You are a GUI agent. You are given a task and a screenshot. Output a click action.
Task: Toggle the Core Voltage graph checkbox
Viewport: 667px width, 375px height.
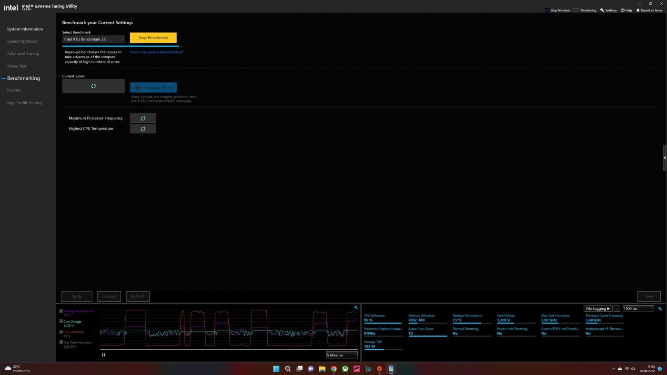pos(61,322)
